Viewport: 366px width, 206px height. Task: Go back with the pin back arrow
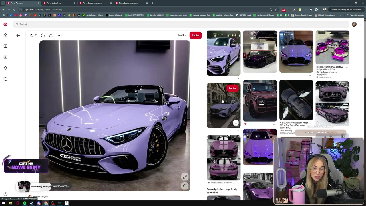tap(18, 35)
